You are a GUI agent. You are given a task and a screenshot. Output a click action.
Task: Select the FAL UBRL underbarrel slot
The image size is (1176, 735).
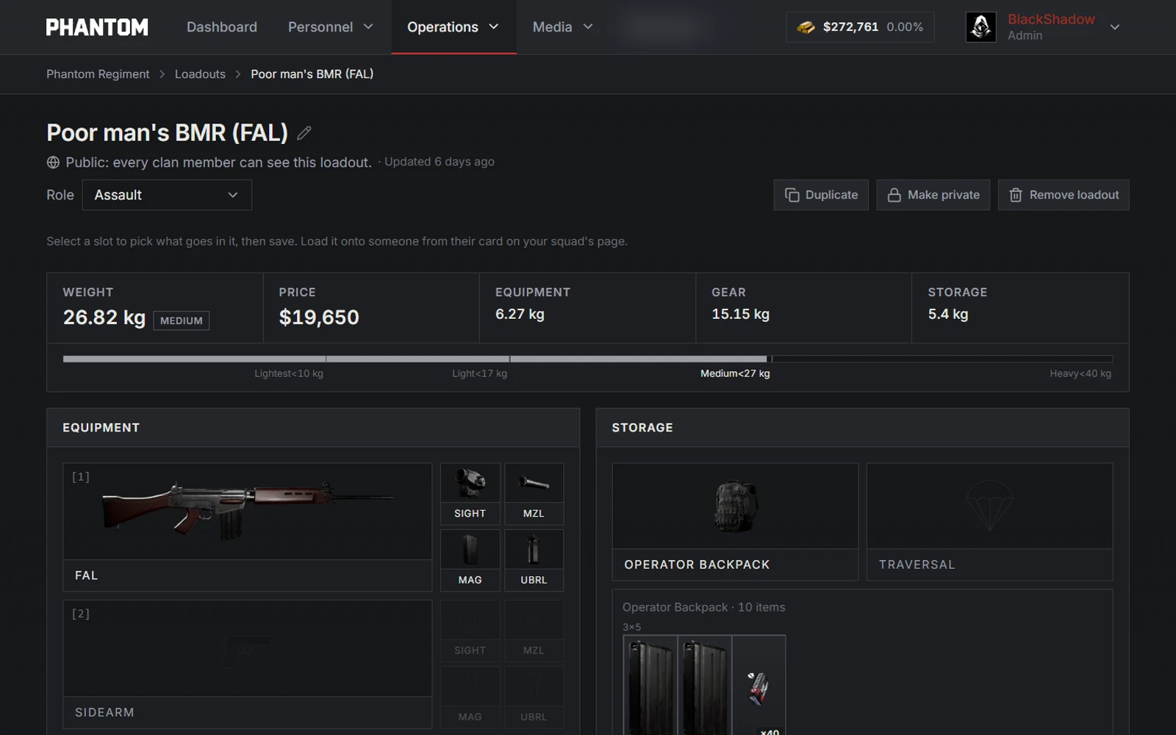pyautogui.click(x=534, y=559)
